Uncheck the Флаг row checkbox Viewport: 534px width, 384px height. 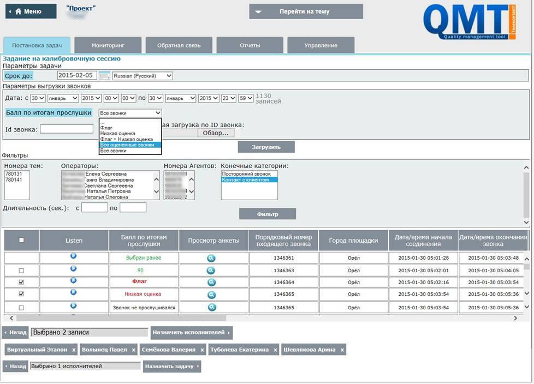(21, 283)
